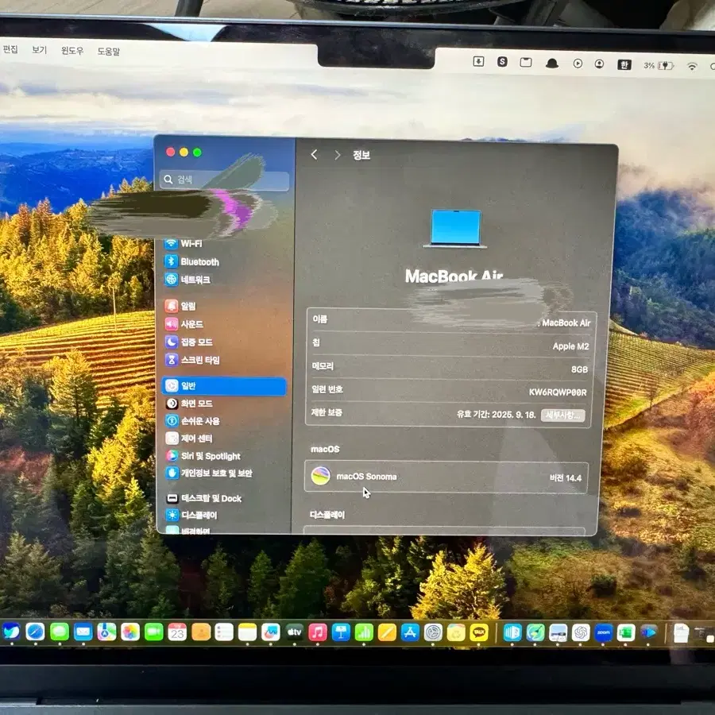The image size is (715, 715).
Task: Open Reminders from the Dock
Action: pyautogui.click(x=224, y=632)
